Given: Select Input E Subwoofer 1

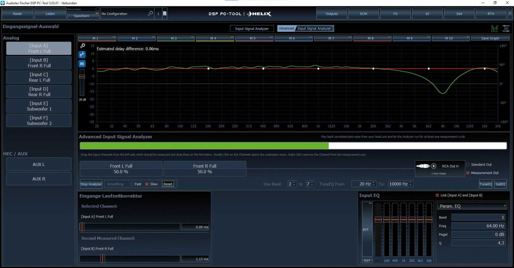Looking at the screenshot, I should pyautogui.click(x=39, y=106).
